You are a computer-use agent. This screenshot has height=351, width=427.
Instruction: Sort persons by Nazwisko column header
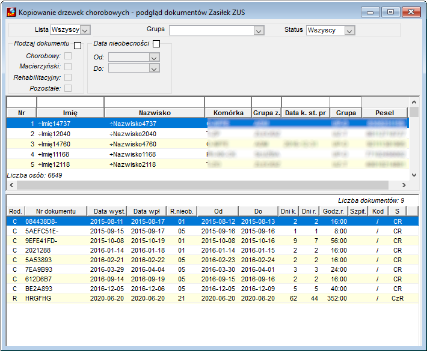[155, 113]
